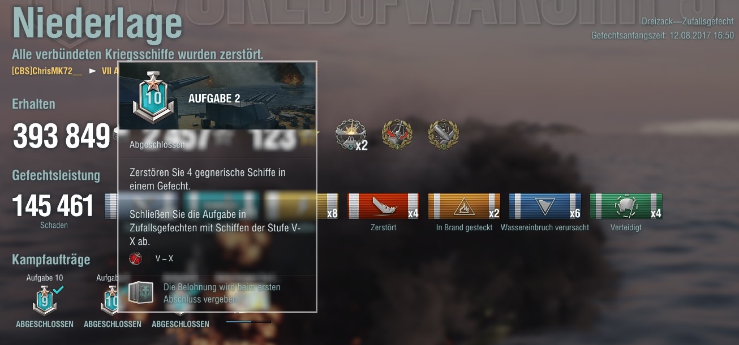Image resolution: width=739 pixels, height=345 pixels.
Task: Click the medal with ship and red arrows
Action: [397, 135]
